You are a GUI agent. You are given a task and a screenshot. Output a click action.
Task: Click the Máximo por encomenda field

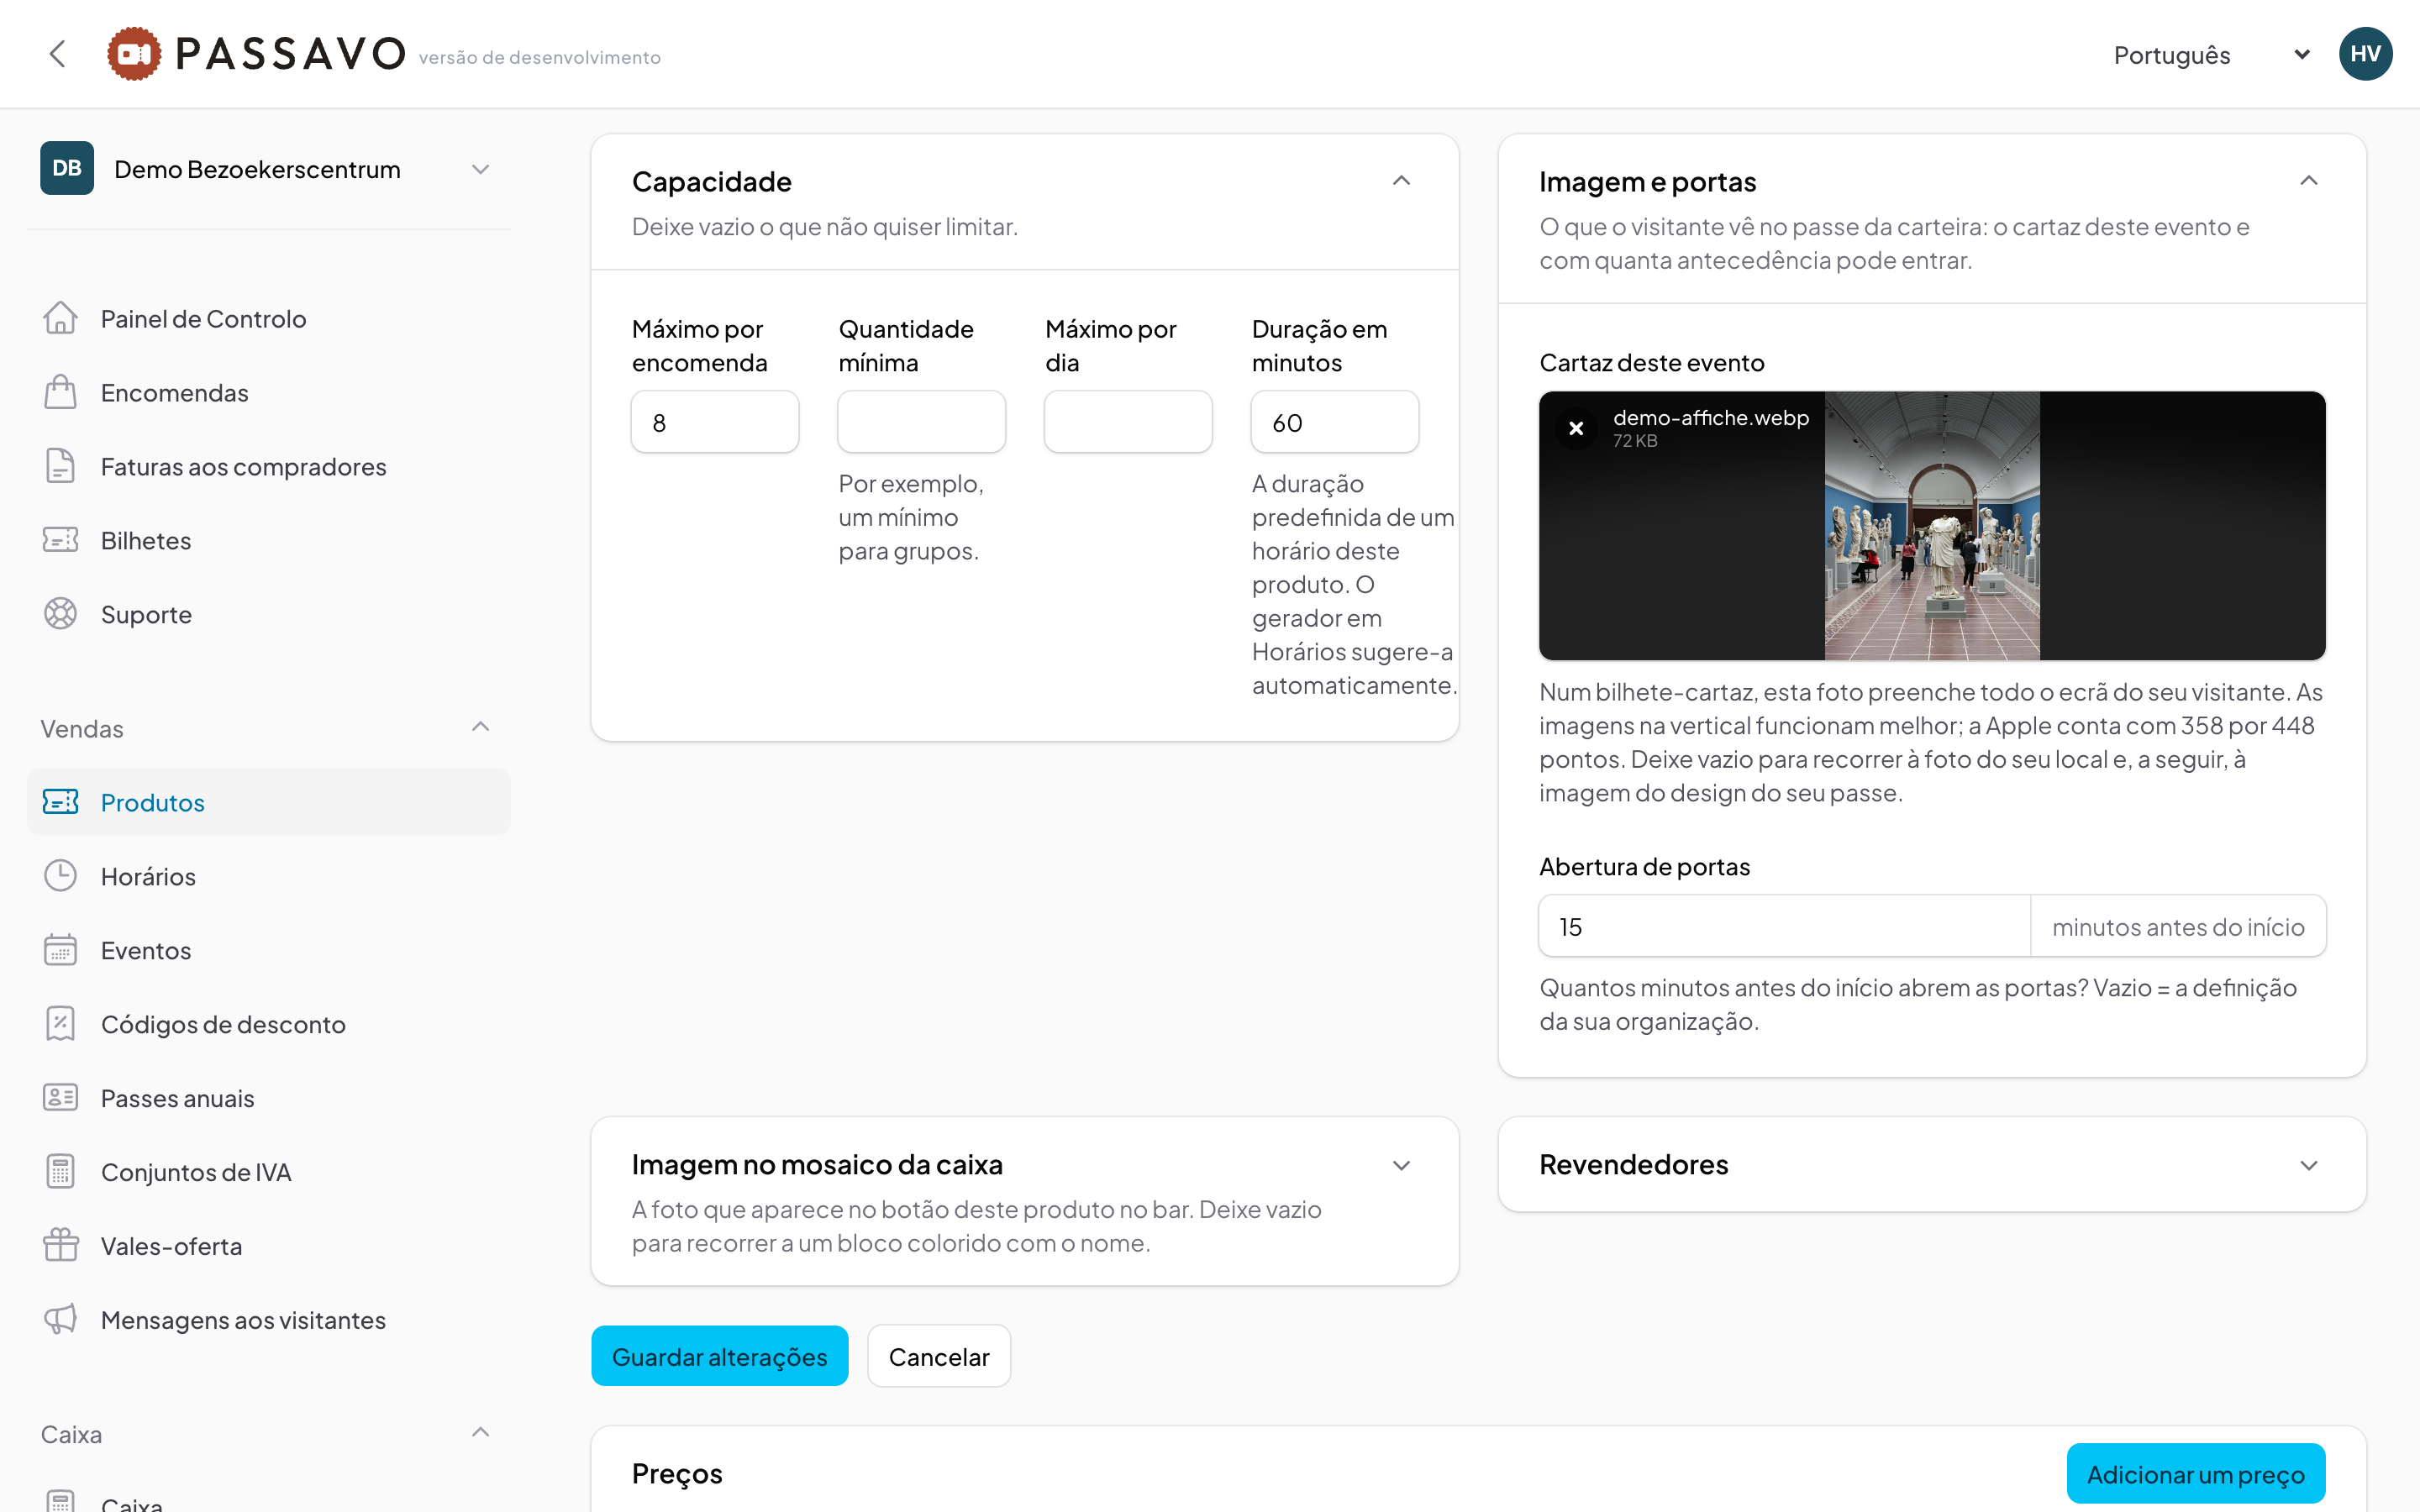(715, 422)
